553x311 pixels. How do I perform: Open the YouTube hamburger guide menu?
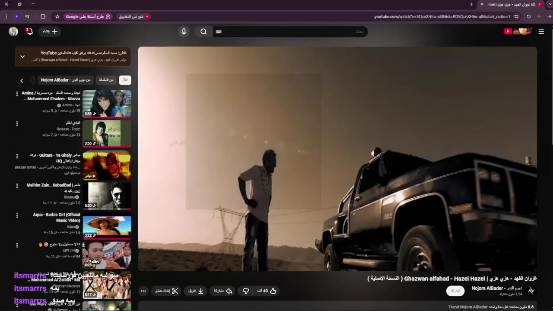click(541, 32)
